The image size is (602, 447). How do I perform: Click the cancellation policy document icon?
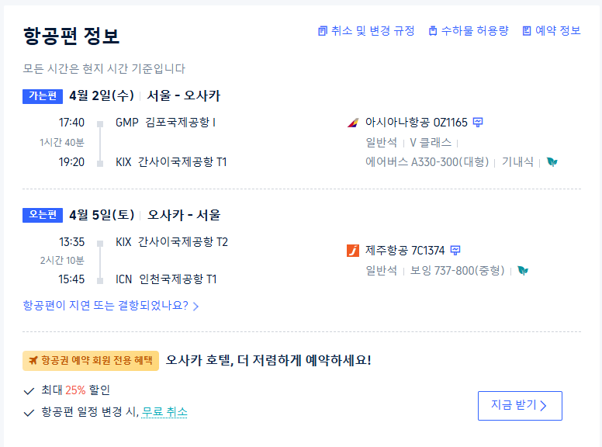(x=323, y=31)
